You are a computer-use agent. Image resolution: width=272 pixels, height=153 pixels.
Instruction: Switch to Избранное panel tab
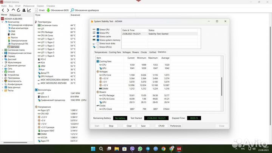[15, 15]
